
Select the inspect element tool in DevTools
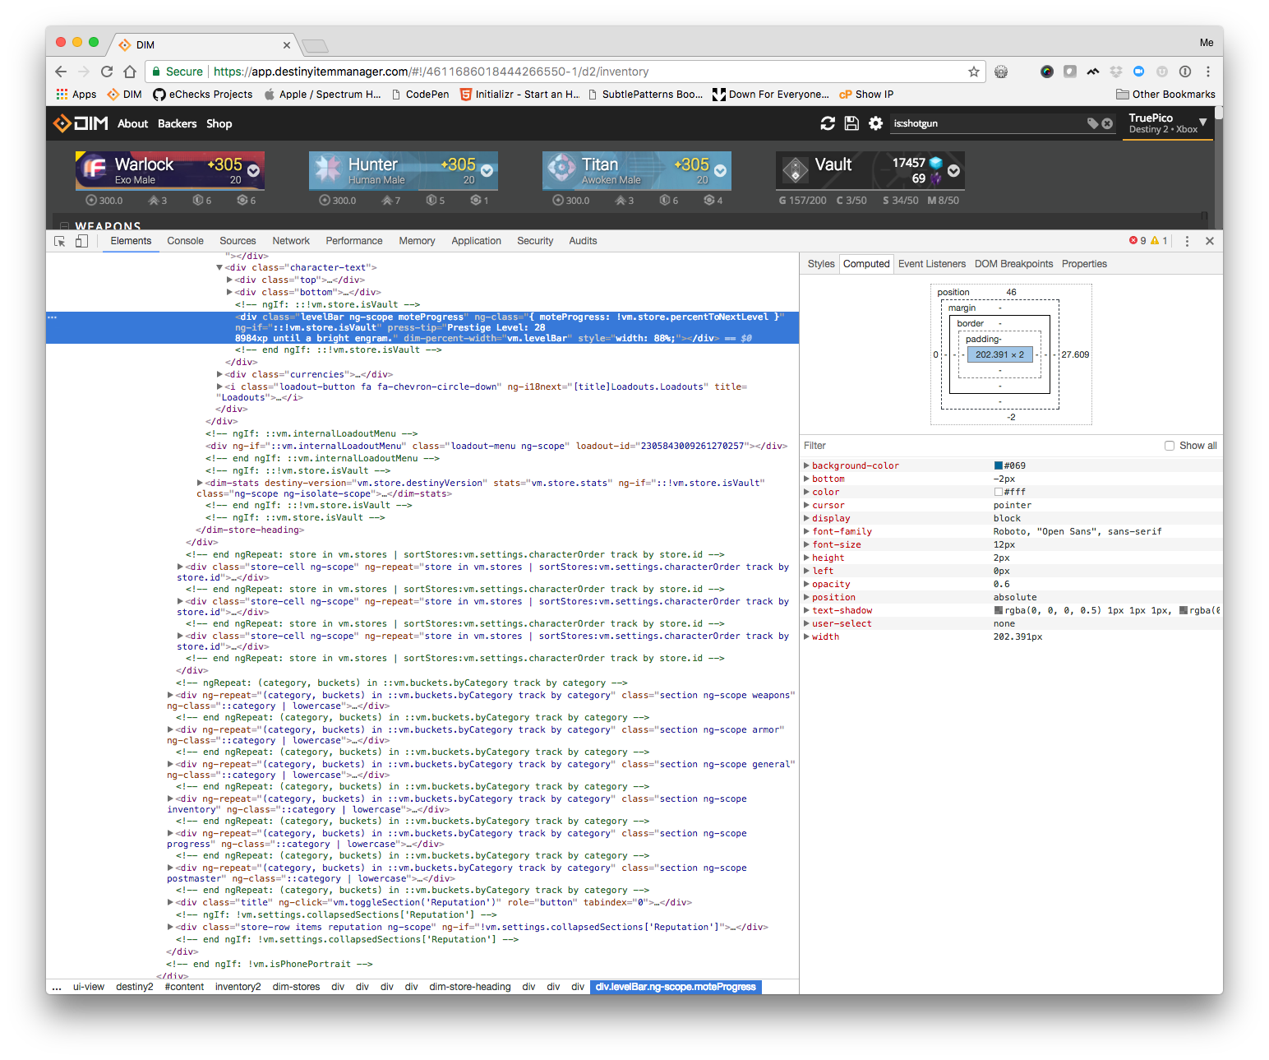point(58,240)
